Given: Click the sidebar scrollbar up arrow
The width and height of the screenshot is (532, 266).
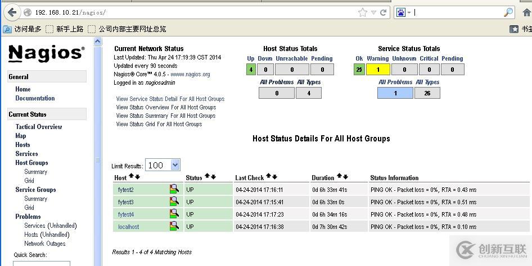Looking at the screenshot, I should click(x=98, y=42).
